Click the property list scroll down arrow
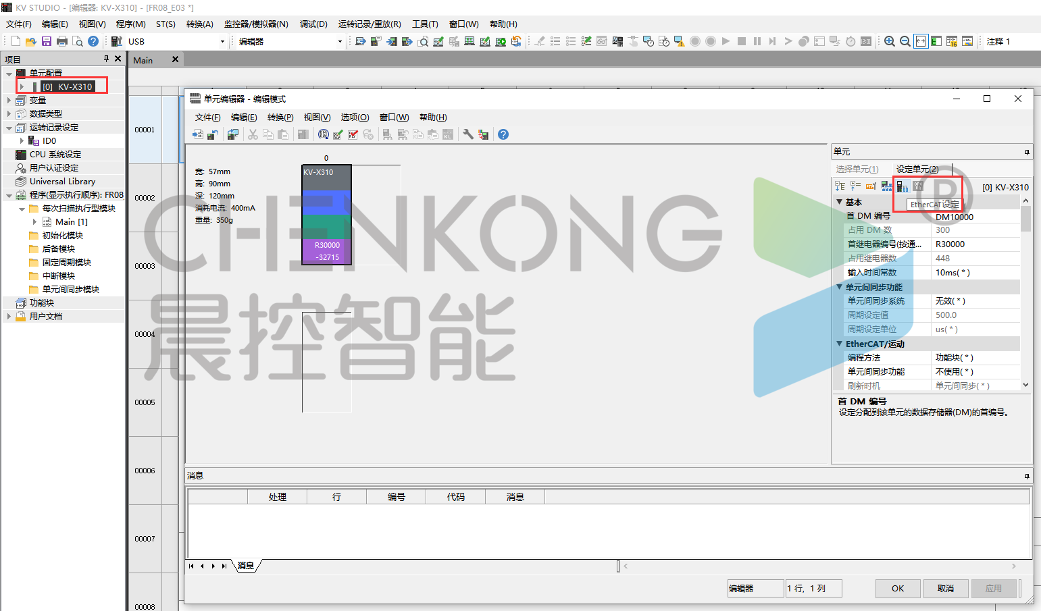Viewport: 1041px width, 611px height. (1025, 385)
